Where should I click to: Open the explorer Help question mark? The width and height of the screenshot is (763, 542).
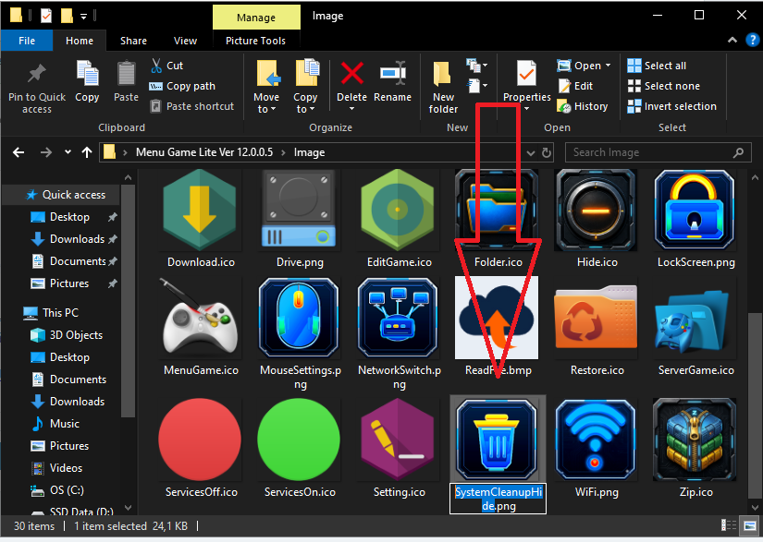pos(752,41)
